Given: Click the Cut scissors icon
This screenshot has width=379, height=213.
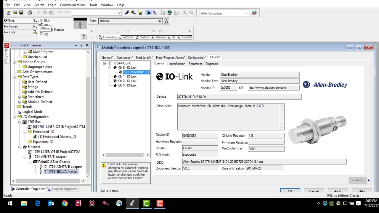Looking at the screenshot, I should 38,13.
